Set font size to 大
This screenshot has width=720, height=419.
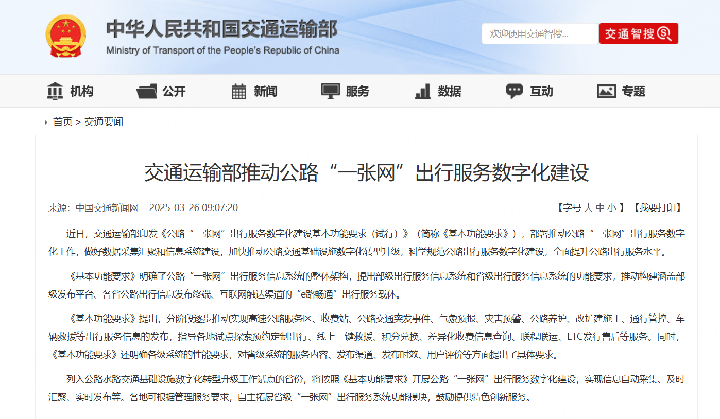click(588, 208)
